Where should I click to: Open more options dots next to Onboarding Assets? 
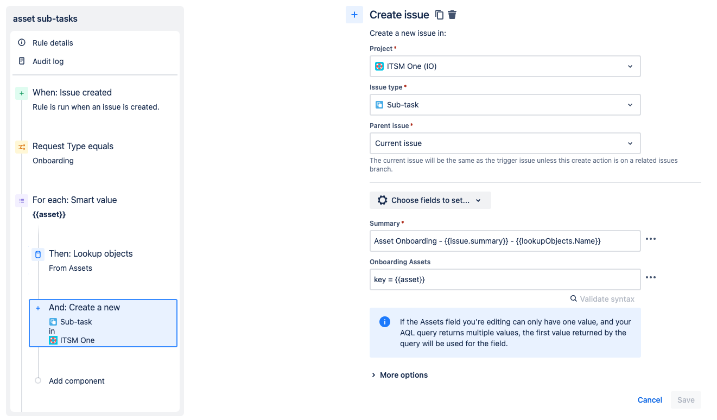coord(651,277)
